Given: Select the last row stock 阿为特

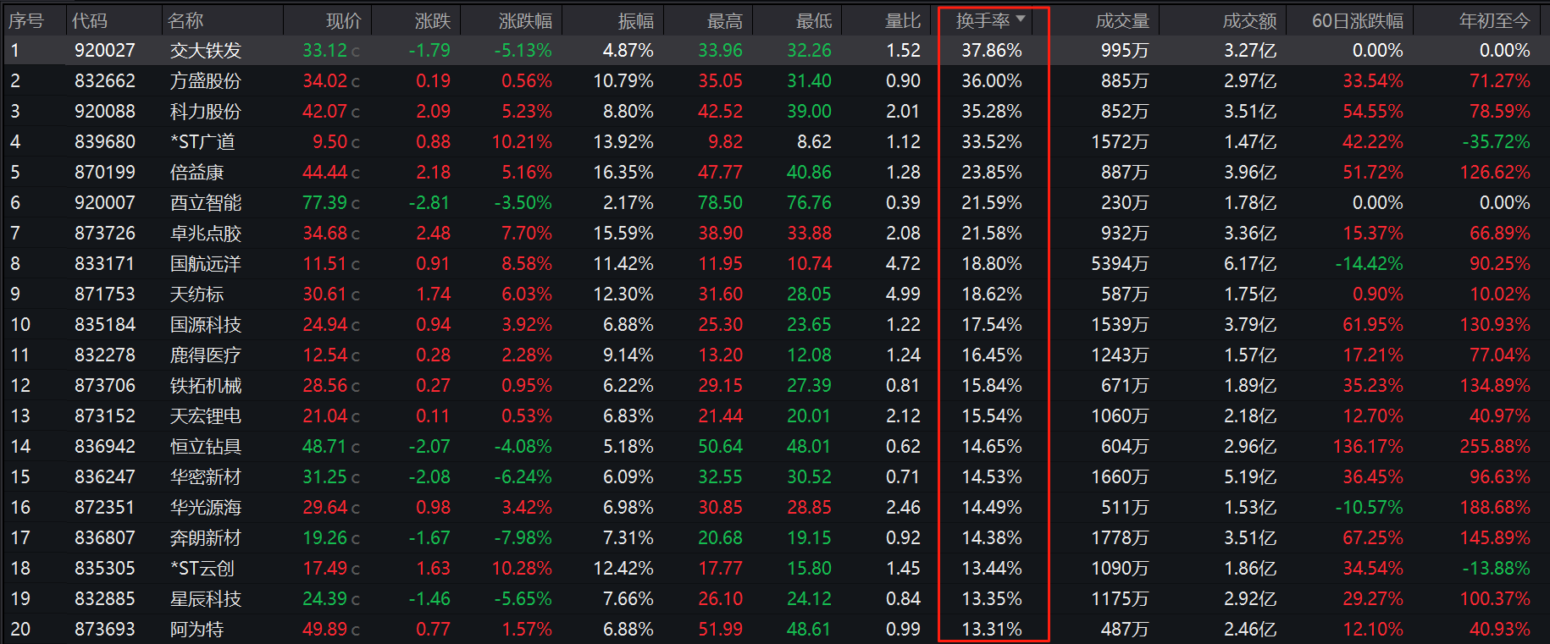Looking at the screenshot, I should tap(197, 630).
